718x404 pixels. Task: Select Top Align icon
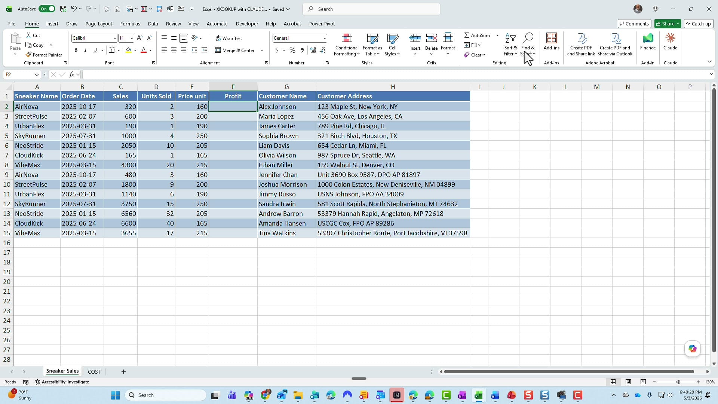click(x=164, y=38)
